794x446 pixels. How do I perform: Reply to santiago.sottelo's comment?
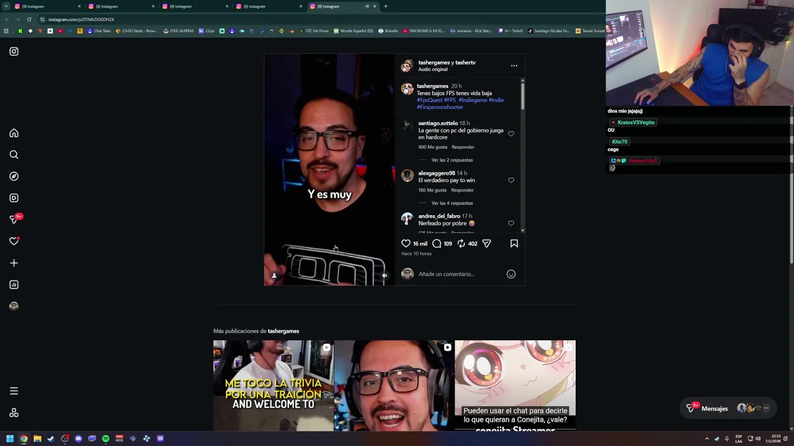463,147
